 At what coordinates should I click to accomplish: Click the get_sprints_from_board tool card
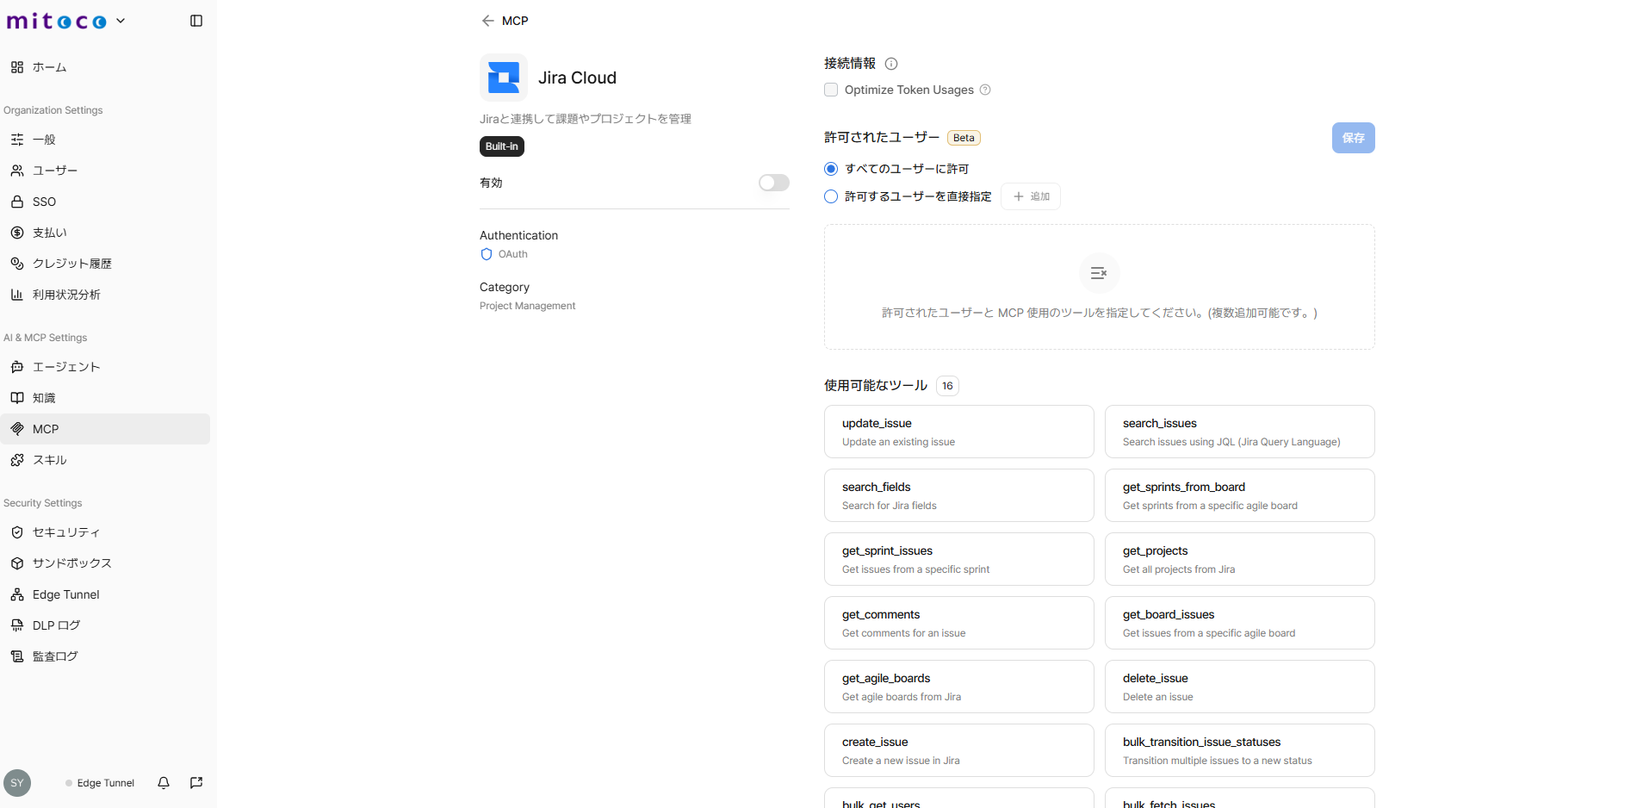(1240, 495)
